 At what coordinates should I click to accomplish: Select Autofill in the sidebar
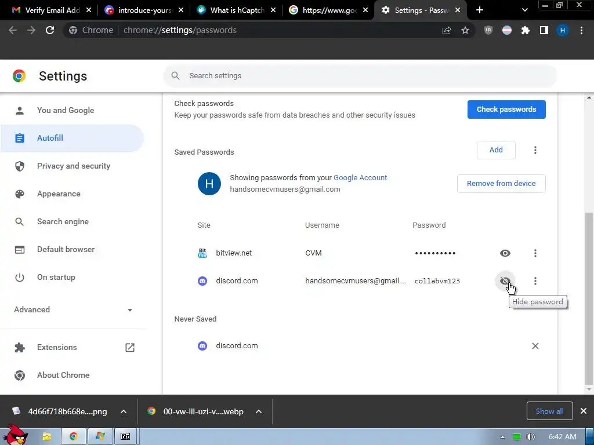pos(72,138)
